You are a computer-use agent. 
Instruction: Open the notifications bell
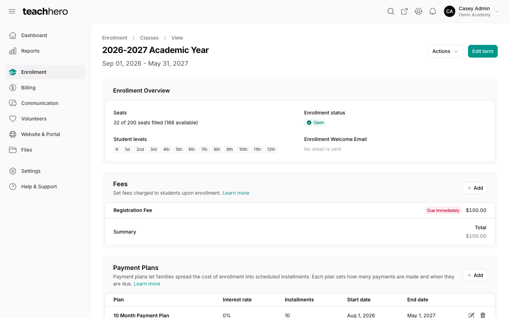coord(433,11)
